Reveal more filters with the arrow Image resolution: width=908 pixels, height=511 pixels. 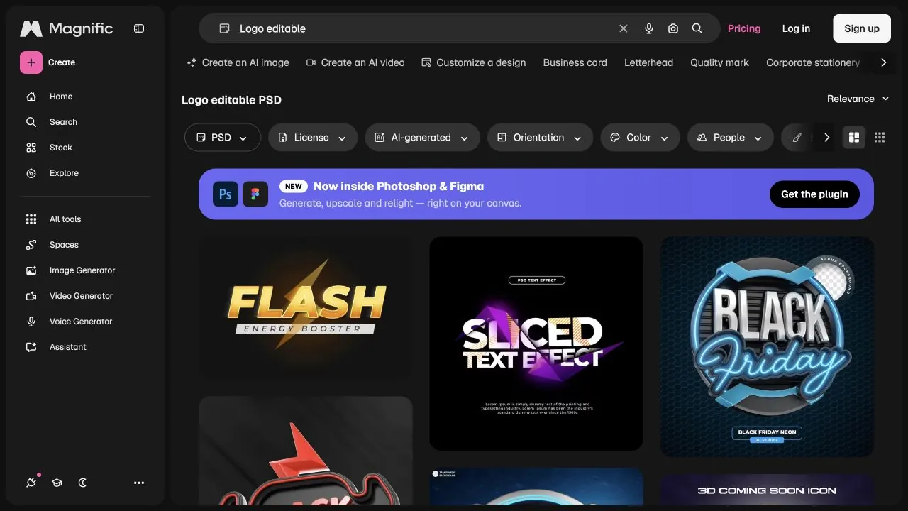(x=826, y=138)
